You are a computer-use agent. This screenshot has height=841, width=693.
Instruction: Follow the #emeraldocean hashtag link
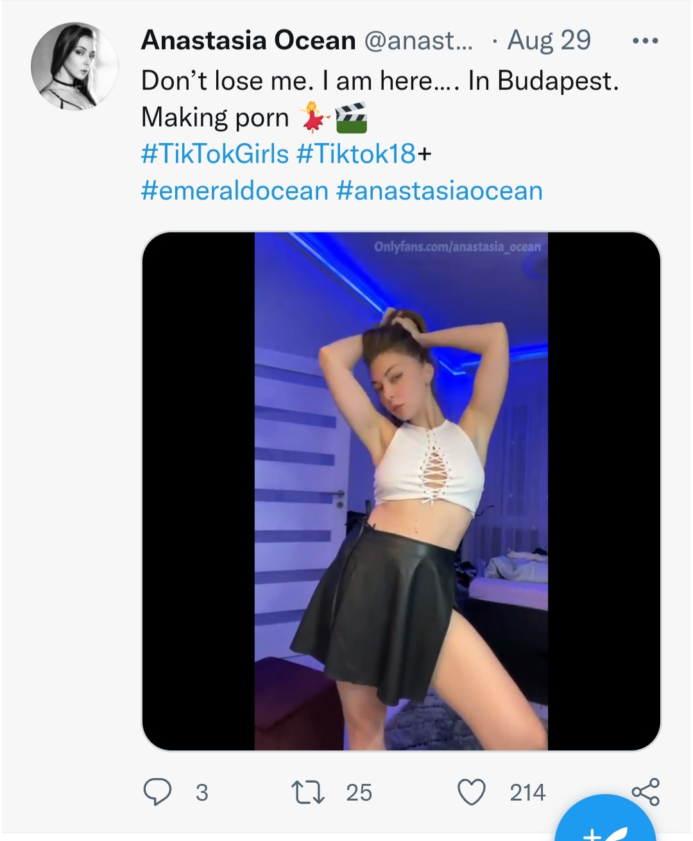(x=234, y=191)
